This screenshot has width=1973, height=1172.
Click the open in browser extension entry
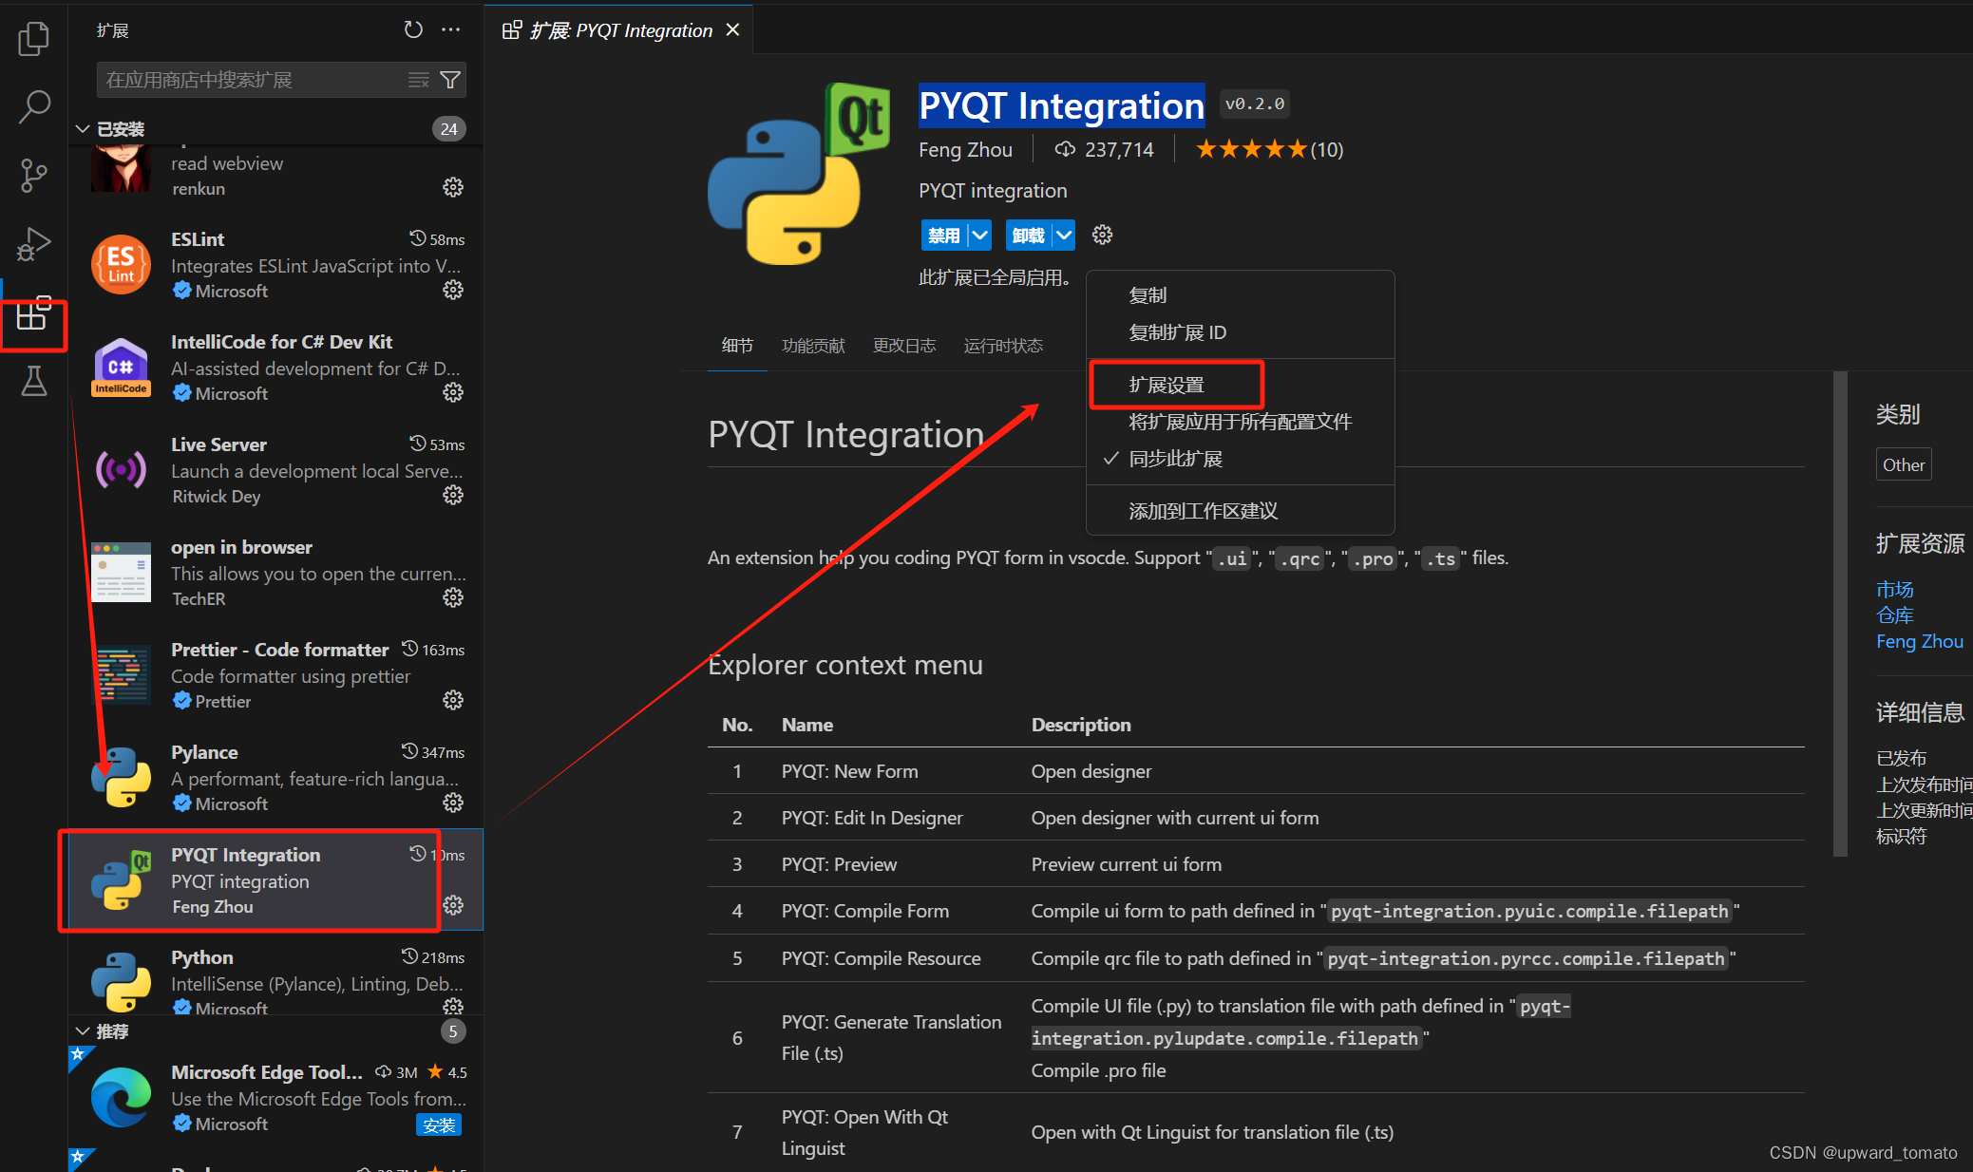276,572
